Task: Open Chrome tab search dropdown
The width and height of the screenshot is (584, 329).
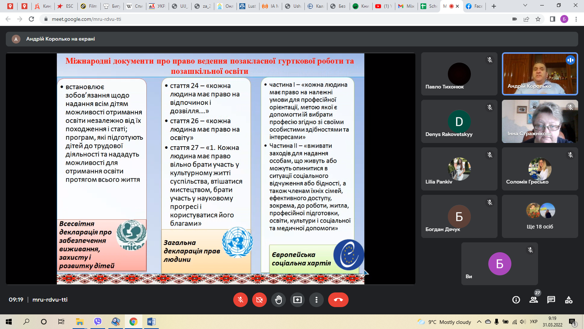Action: tap(525, 6)
